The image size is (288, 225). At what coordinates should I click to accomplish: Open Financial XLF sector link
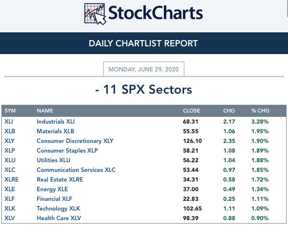[x=55, y=199]
